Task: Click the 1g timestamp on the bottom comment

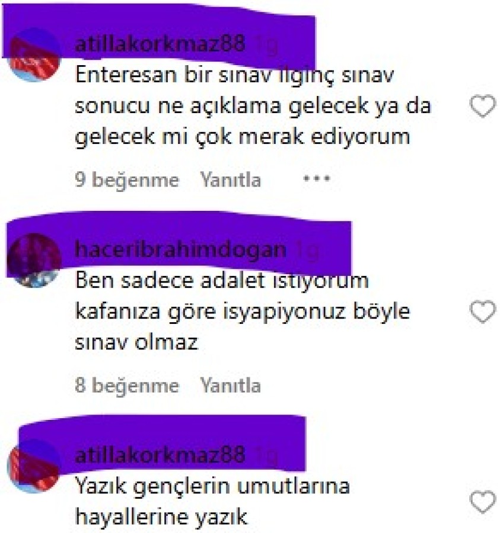Action: click(x=266, y=456)
